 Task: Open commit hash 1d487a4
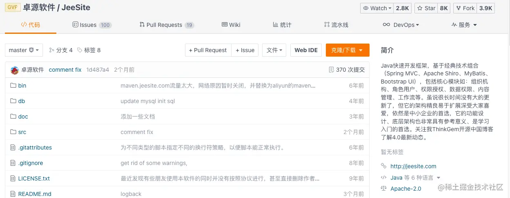[98, 70]
